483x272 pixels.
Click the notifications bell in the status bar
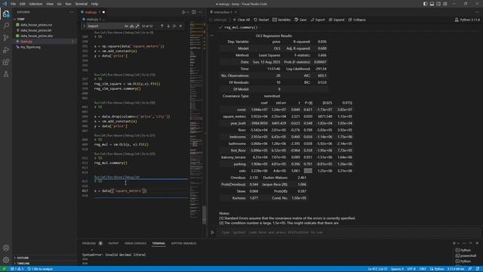tap(478, 269)
